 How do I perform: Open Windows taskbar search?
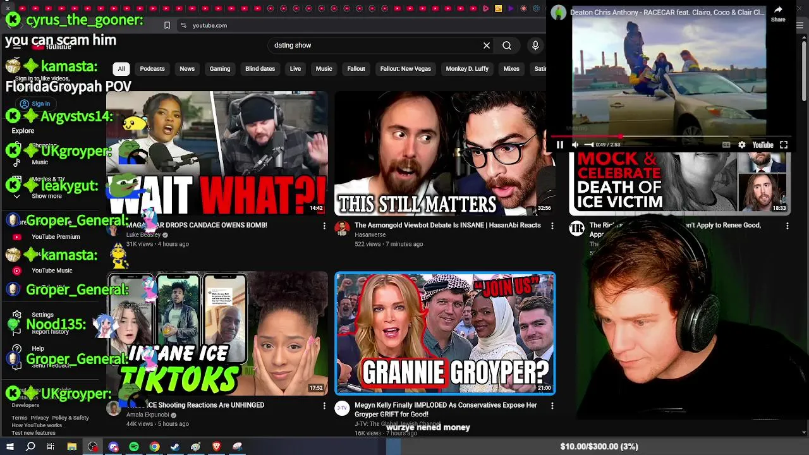30,447
